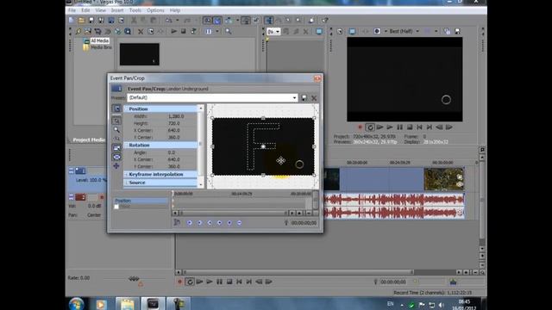Select All Media in the media tree

click(x=100, y=40)
